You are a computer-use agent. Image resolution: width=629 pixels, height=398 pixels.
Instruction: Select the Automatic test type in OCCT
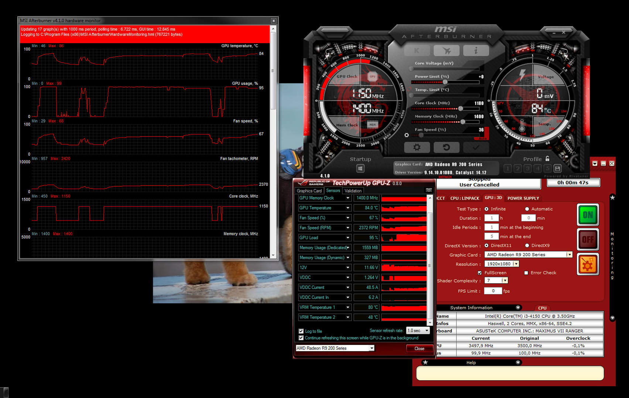tap(527, 209)
